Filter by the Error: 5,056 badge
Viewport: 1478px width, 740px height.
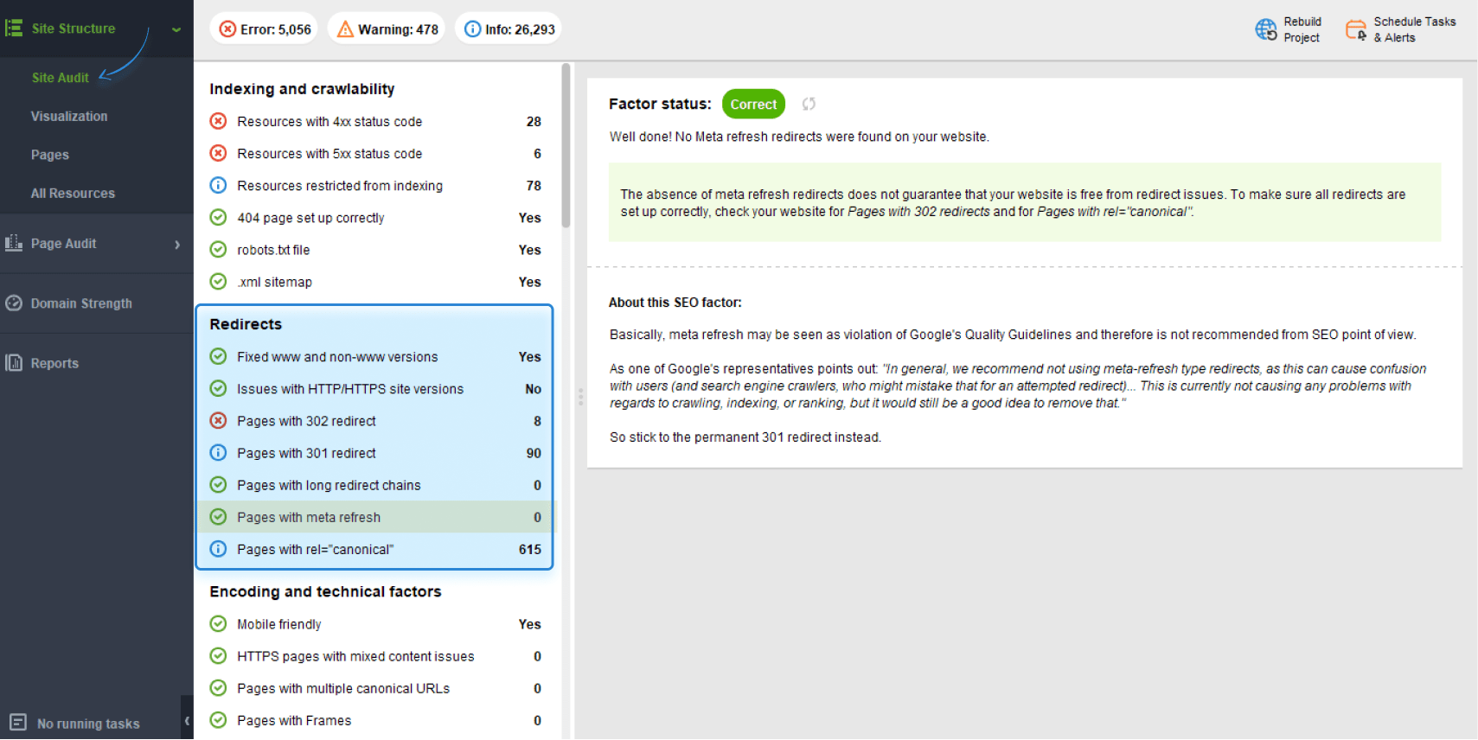click(264, 29)
